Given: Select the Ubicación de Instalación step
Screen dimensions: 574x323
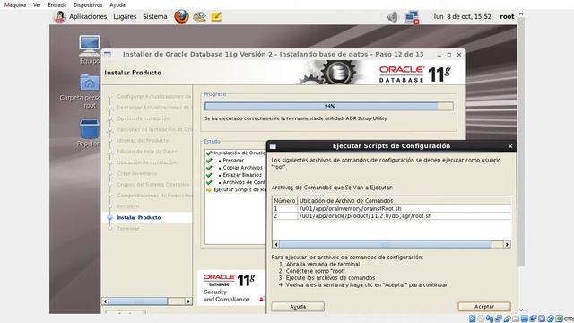Looking at the screenshot, I should 147,162.
